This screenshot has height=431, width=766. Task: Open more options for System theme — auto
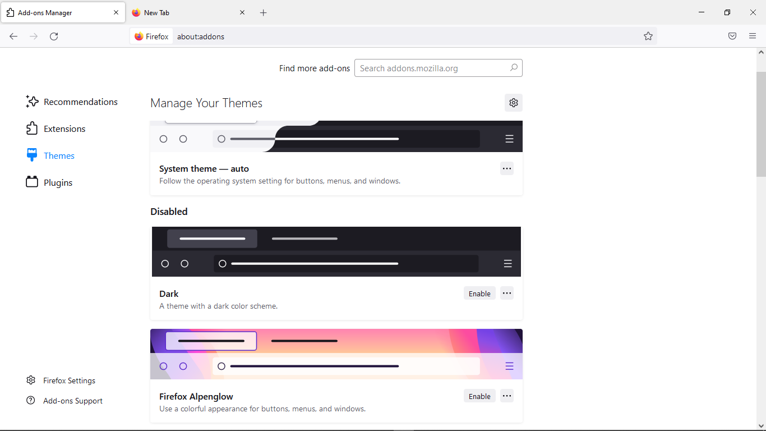pos(507,168)
